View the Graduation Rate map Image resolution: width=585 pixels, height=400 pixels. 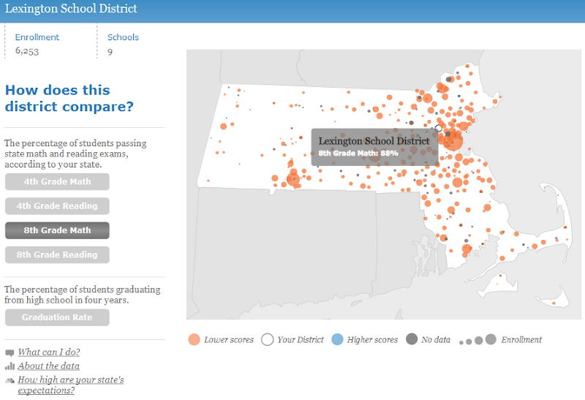(x=57, y=317)
